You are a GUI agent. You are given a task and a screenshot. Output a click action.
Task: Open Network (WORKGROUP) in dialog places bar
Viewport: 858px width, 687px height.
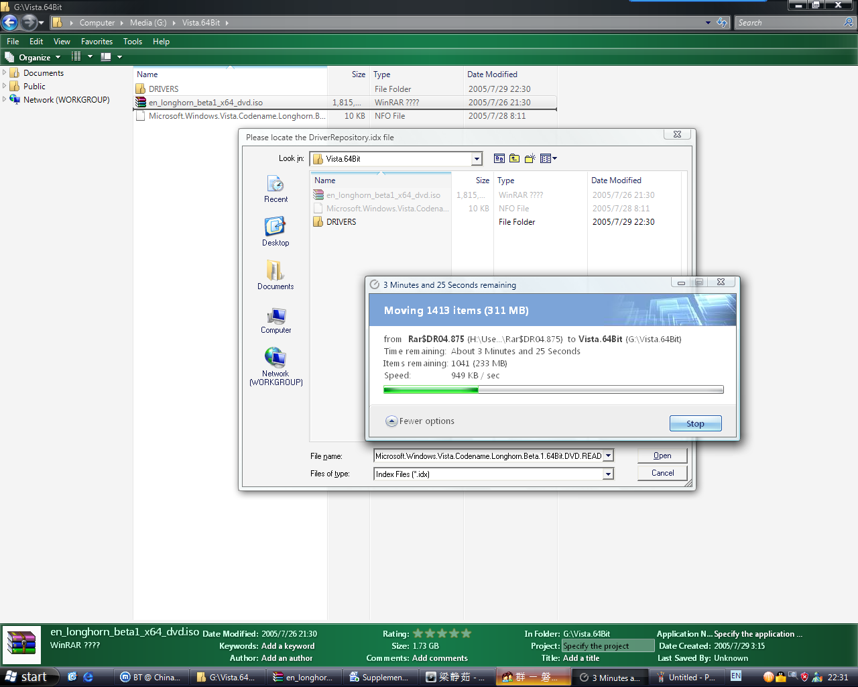pos(275,366)
